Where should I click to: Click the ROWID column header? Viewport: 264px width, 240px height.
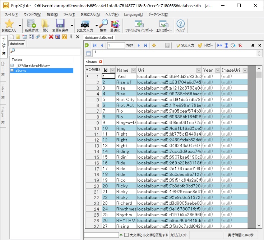(93, 70)
